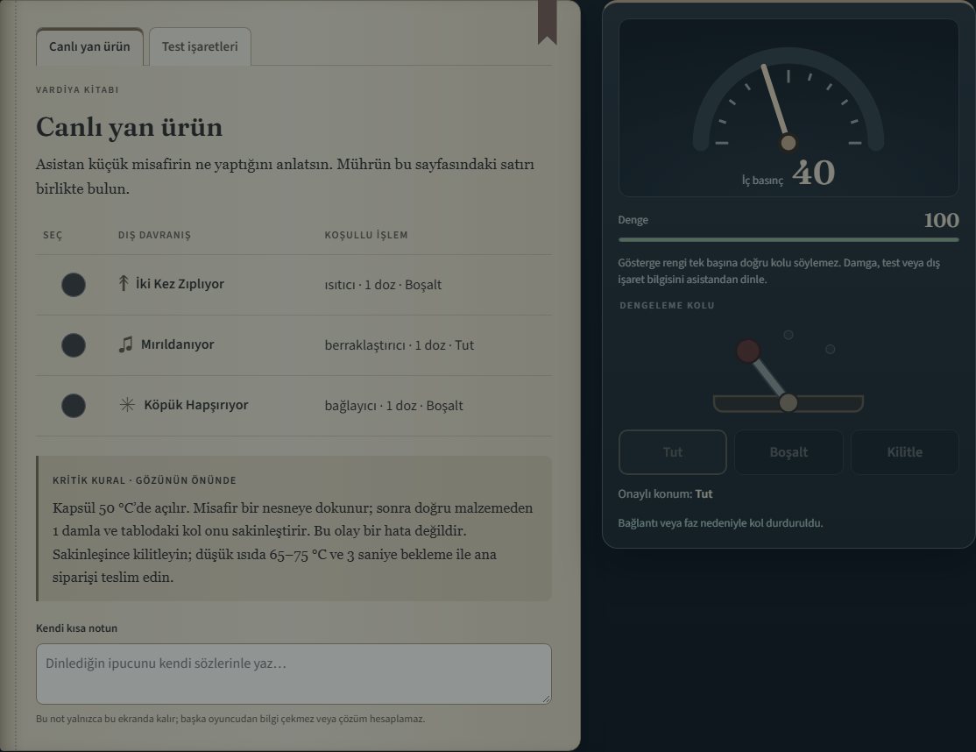The width and height of the screenshot is (976, 752).
Task: Open the Test işaretleri tab
Action: click(200, 46)
